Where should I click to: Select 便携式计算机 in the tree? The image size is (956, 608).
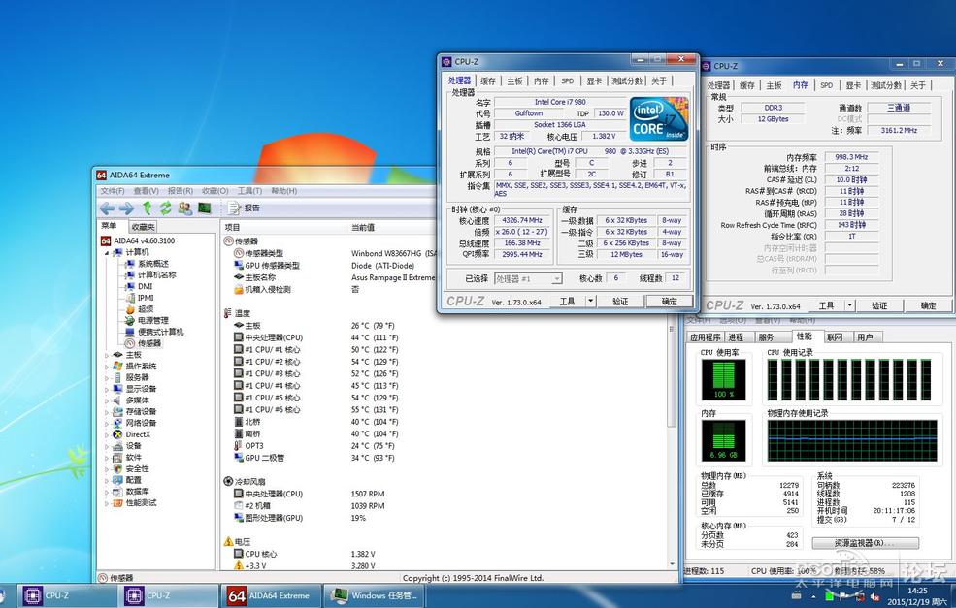[160, 332]
